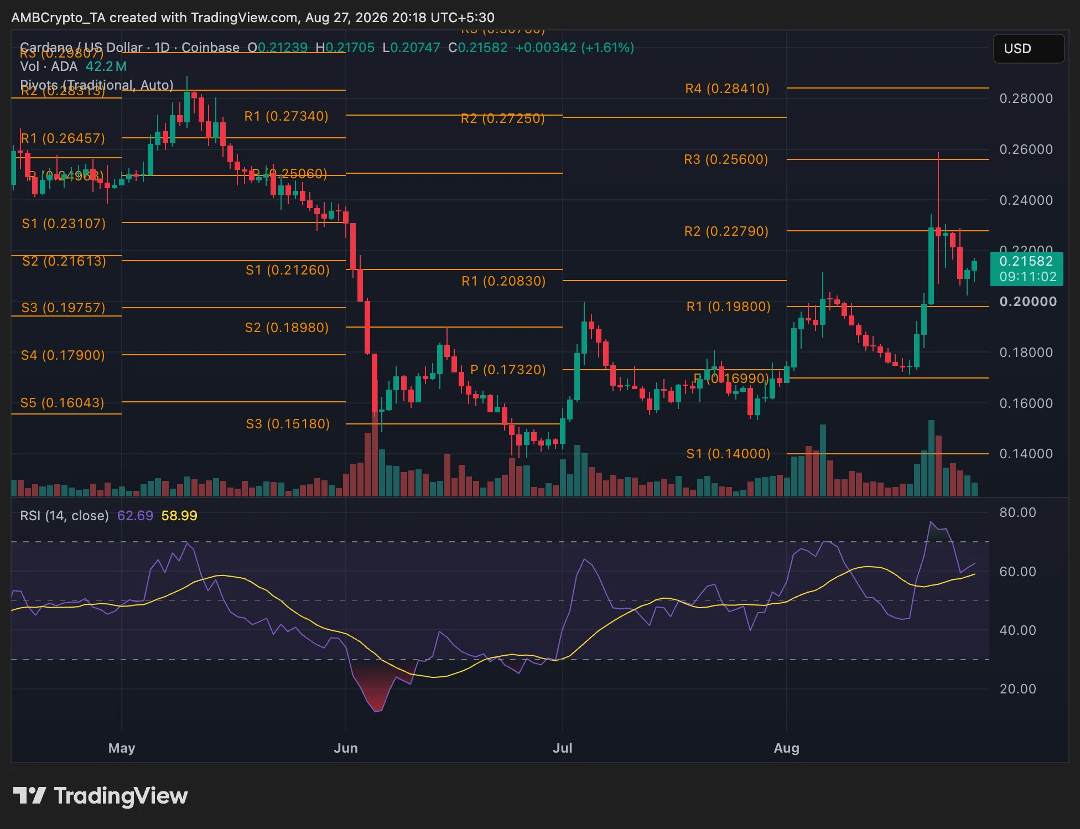Click the low price value L0.20747
Viewport: 1080px width, 829px height.
(412, 48)
